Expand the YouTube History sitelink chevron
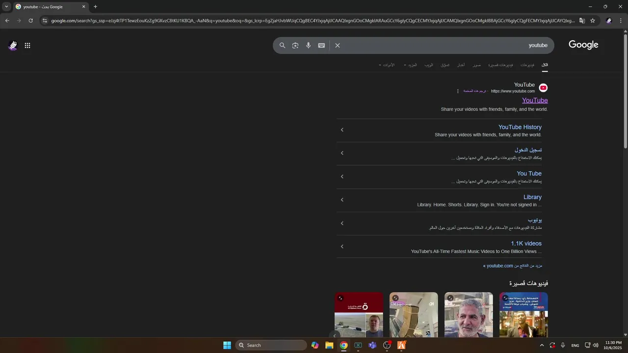Image resolution: width=628 pixels, height=353 pixels. pos(342,130)
